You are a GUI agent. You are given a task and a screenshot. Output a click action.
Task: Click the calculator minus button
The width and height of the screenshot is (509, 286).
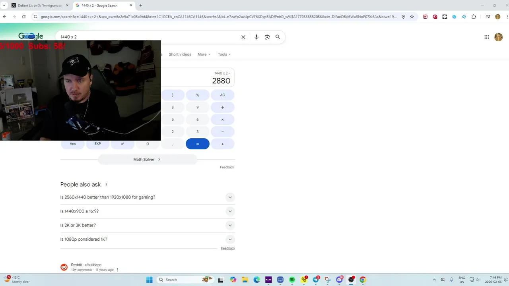(x=223, y=132)
